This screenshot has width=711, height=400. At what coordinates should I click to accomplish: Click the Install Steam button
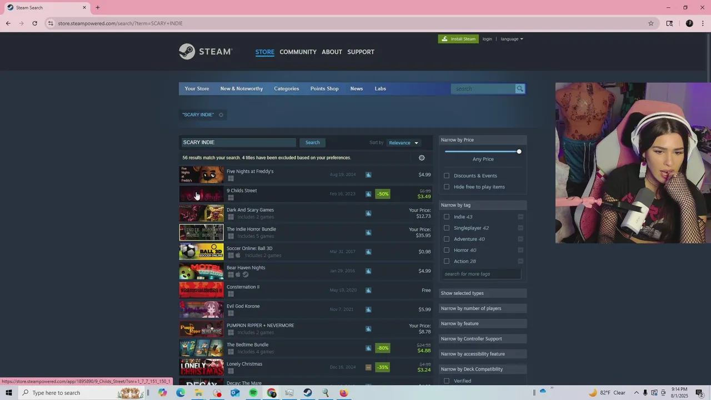point(458,39)
